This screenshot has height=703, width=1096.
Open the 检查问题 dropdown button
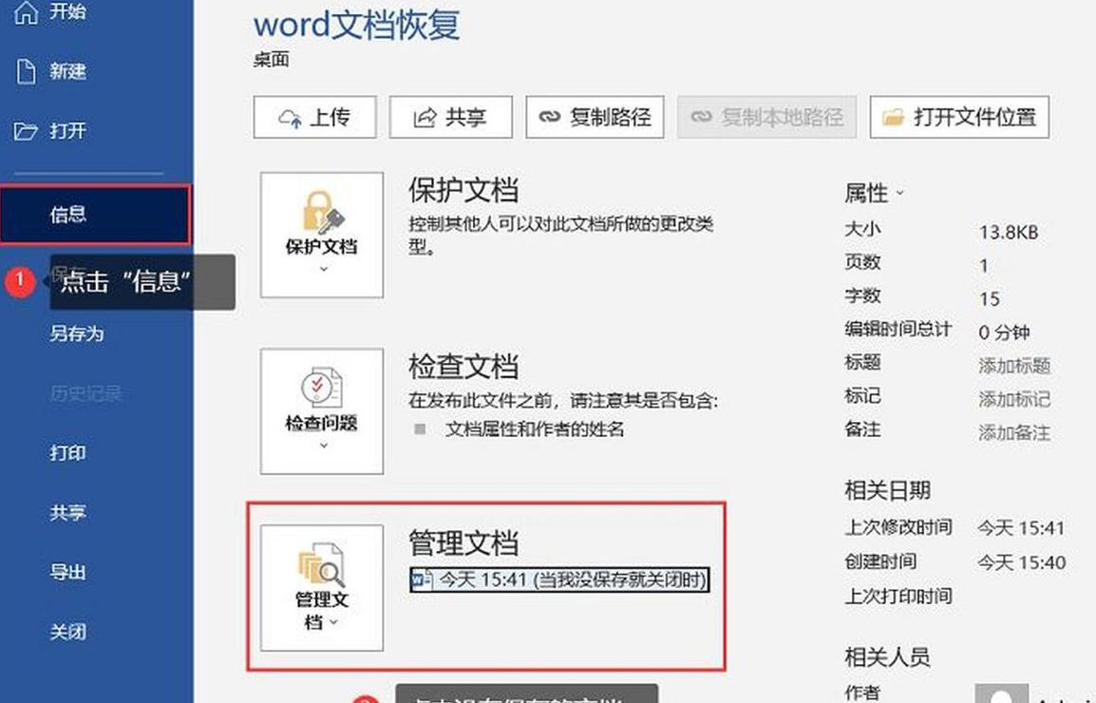(x=322, y=411)
